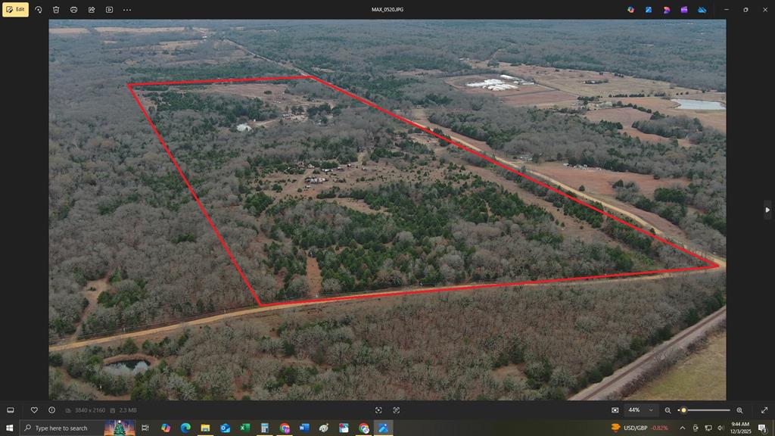Open File Explorer from the taskbar
This screenshot has width=775, height=436.
[x=205, y=428]
